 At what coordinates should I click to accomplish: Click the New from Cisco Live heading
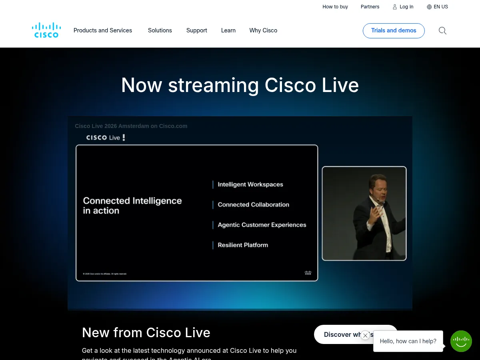pos(146,332)
